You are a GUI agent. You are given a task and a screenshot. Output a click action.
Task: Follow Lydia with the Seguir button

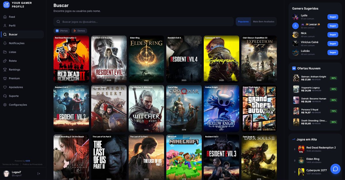(x=333, y=17)
